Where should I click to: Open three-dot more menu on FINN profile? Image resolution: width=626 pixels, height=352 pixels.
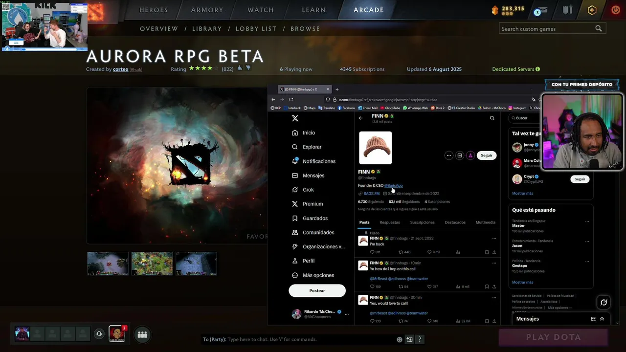click(x=448, y=155)
